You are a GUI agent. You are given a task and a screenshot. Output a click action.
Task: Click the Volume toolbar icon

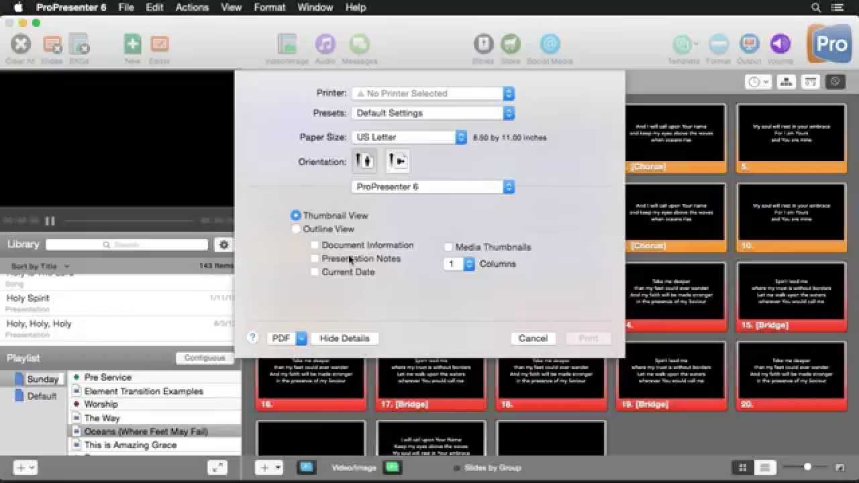780,44
